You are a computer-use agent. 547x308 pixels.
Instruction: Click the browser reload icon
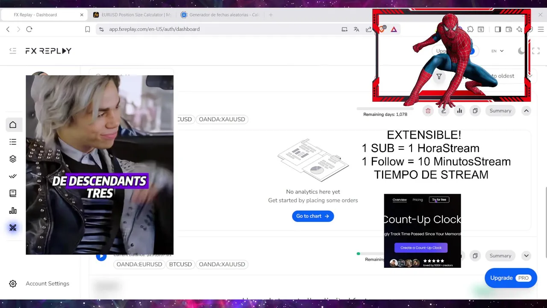pos(29,29)
